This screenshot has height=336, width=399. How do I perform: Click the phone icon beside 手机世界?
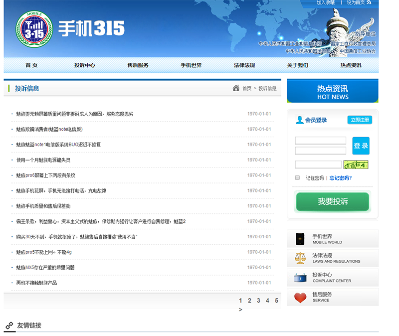[x=300, y=239]
